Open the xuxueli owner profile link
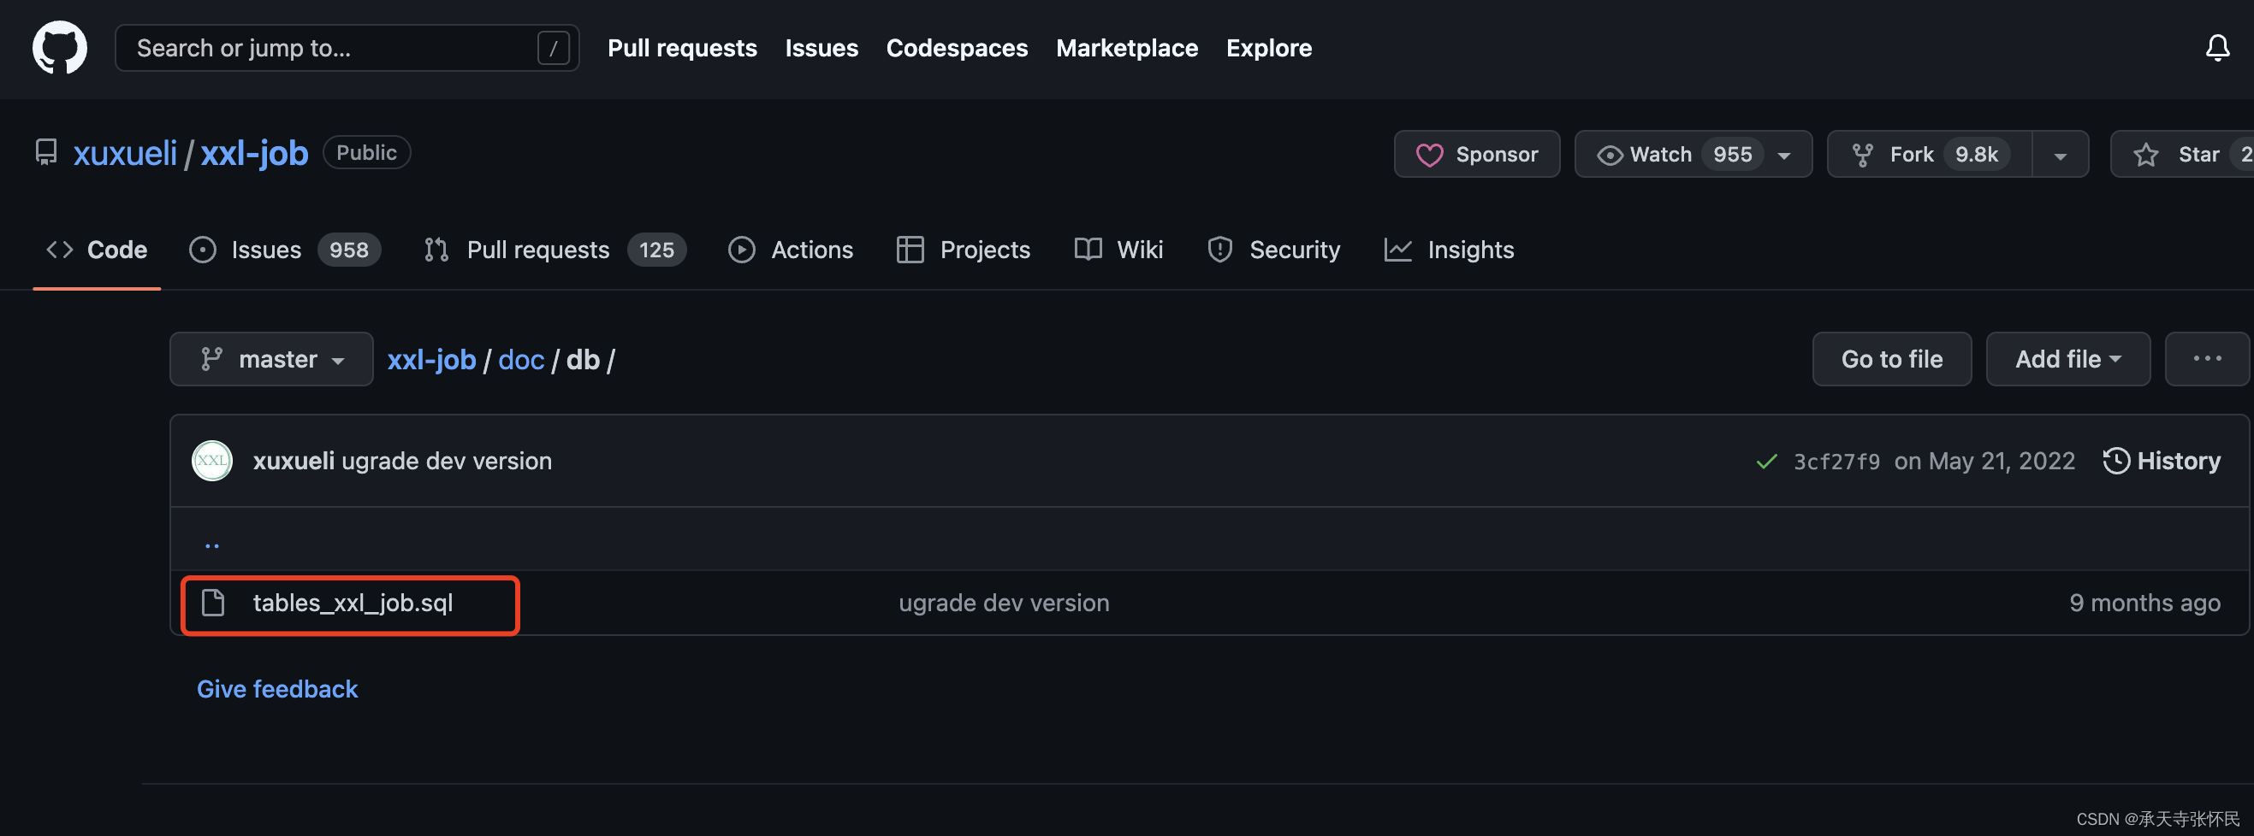This screenshot has height=836, width=2254. point(125,153)
